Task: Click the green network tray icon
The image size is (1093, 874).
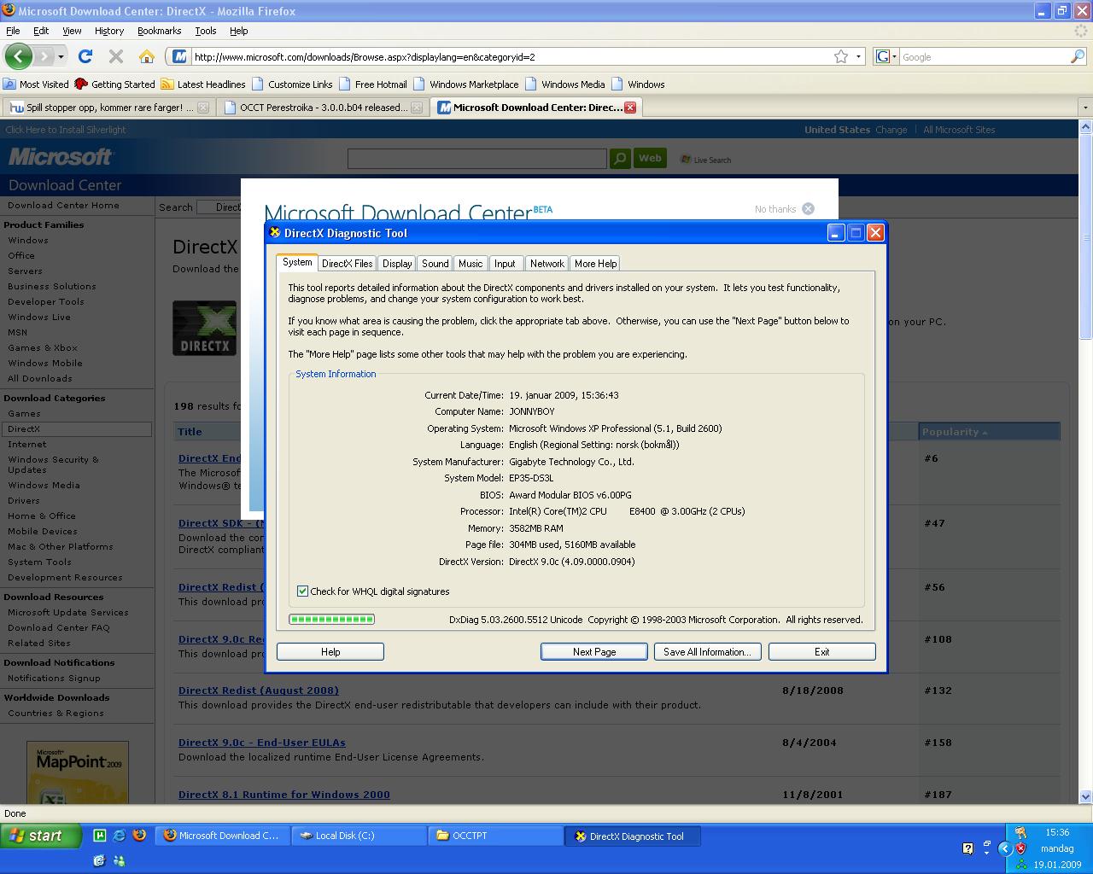Action: [x=1020, y=864]
